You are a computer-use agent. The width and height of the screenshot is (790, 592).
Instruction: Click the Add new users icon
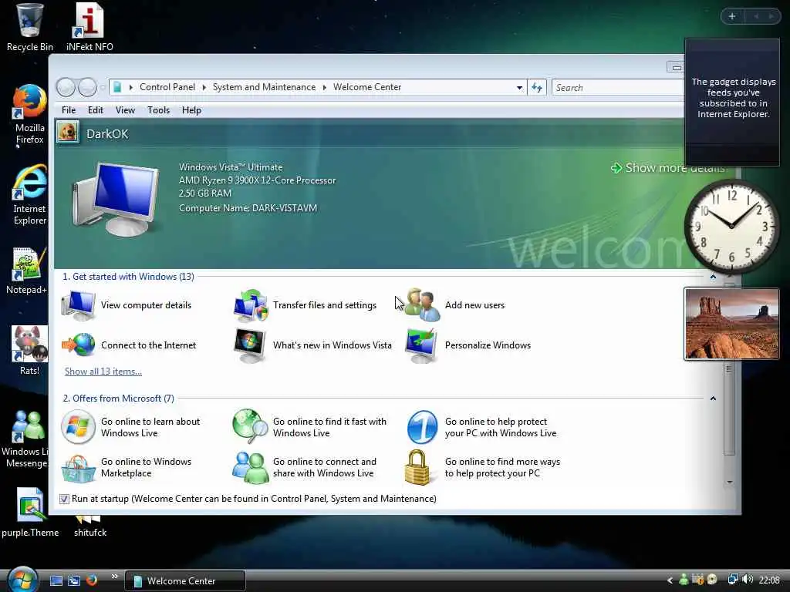pos(423,305)
